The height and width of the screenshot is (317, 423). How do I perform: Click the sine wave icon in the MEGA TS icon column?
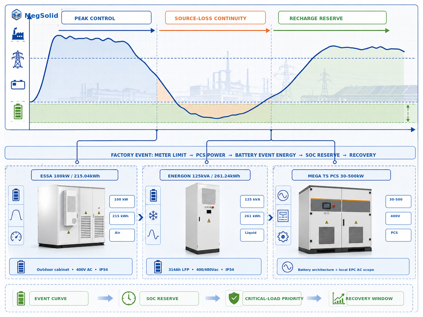point(283,195)
